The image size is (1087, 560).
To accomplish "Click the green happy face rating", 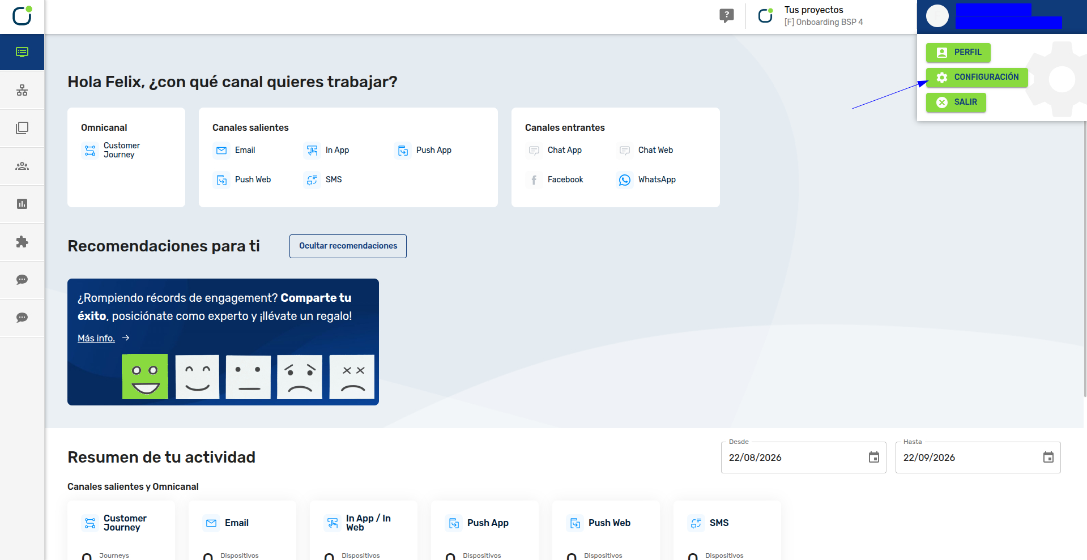I will [x=145, y=377].
